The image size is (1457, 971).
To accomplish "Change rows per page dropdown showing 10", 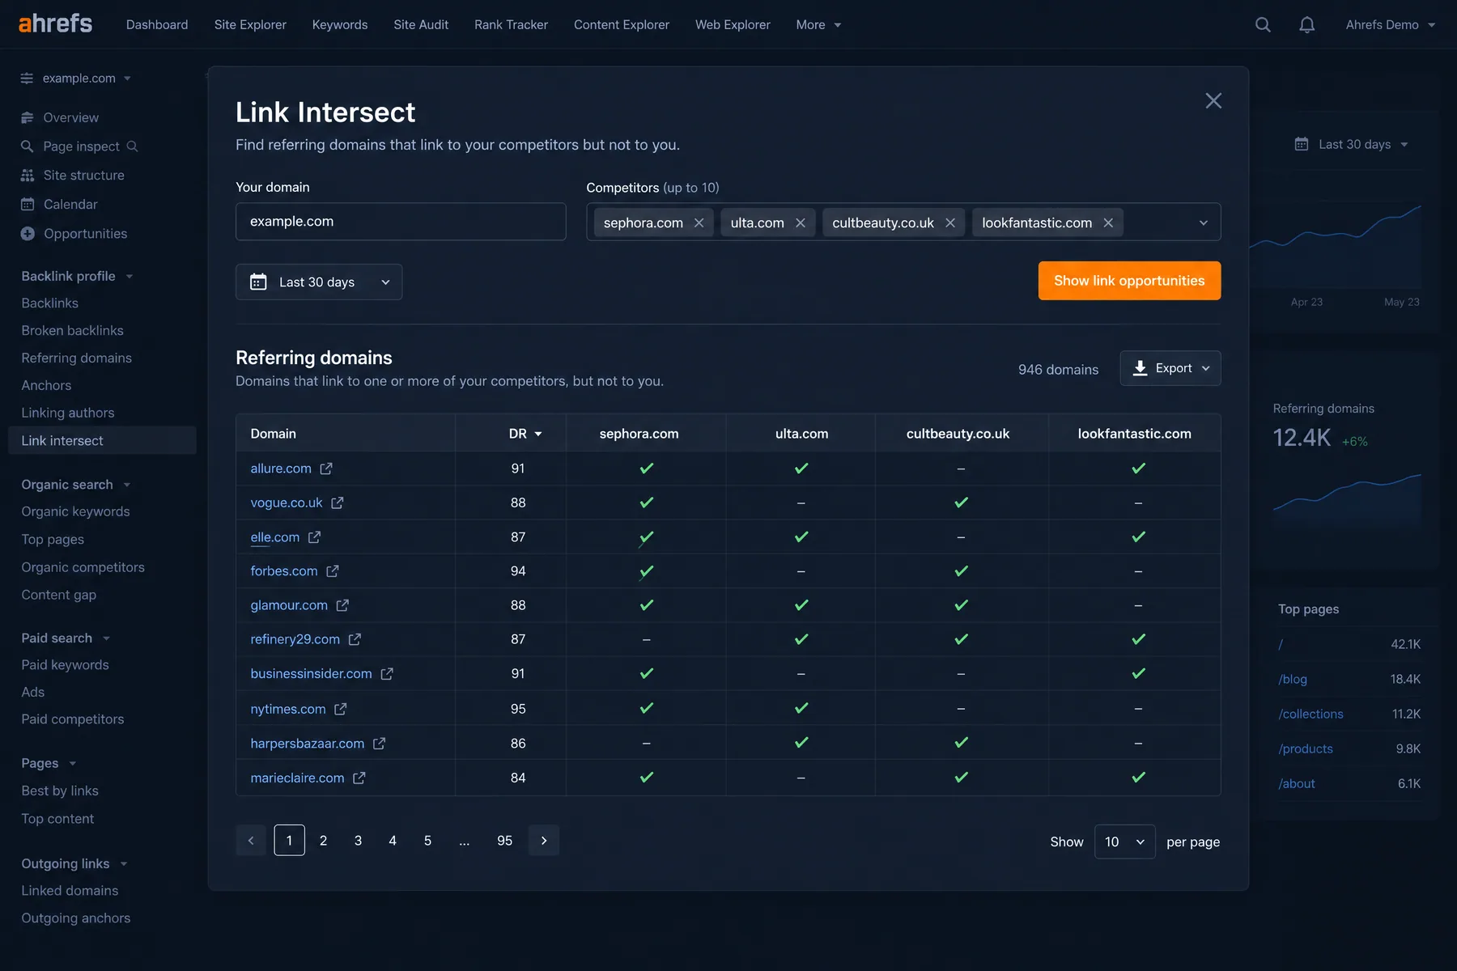I will (1124, 842).
